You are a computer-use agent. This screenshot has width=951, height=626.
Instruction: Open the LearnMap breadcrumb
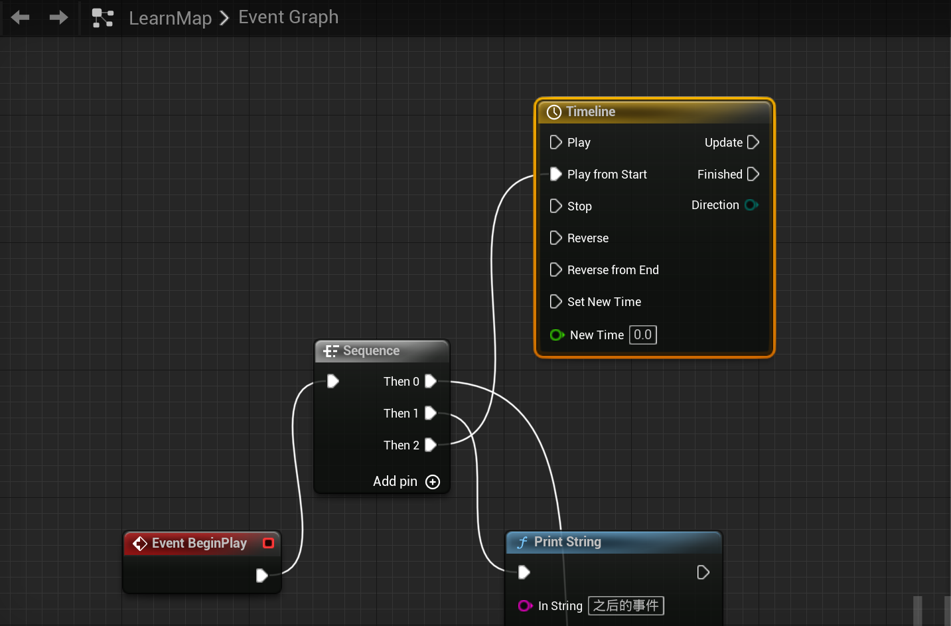click(x=171, y=18)
